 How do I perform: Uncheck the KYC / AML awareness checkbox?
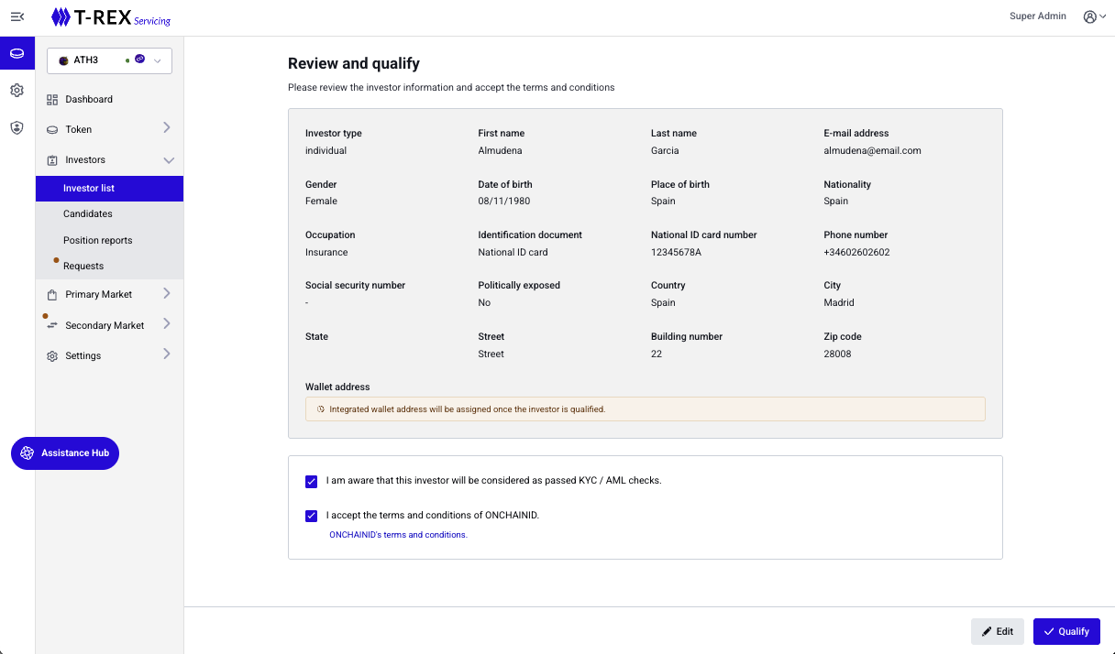312,481
